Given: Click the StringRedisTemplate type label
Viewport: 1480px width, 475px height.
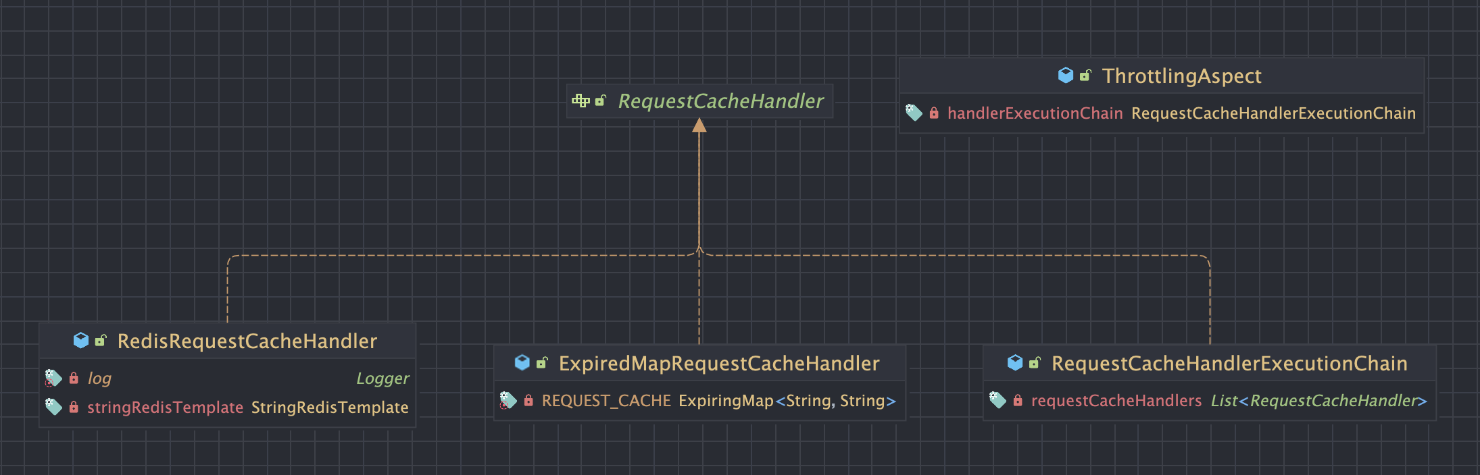Looking at the screenshot, I should [x=330, y=408].
